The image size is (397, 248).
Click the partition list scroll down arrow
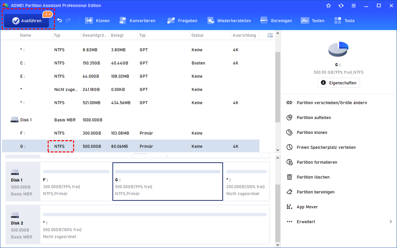click(278, 150)
